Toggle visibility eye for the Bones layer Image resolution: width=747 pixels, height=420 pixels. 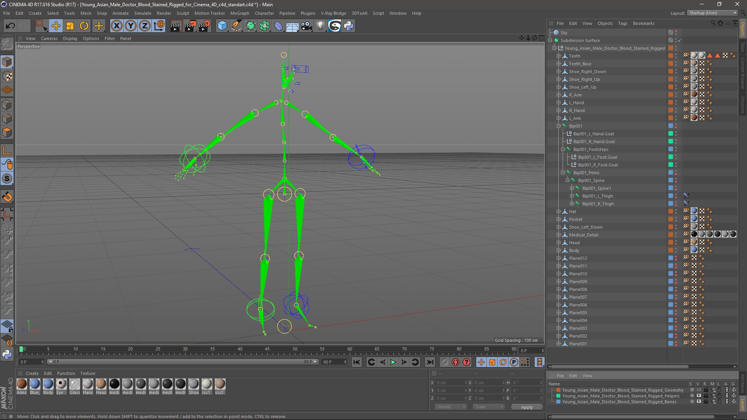click(699, 402)
